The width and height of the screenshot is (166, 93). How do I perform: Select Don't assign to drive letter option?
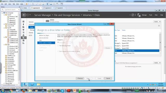tap(58, 51)
